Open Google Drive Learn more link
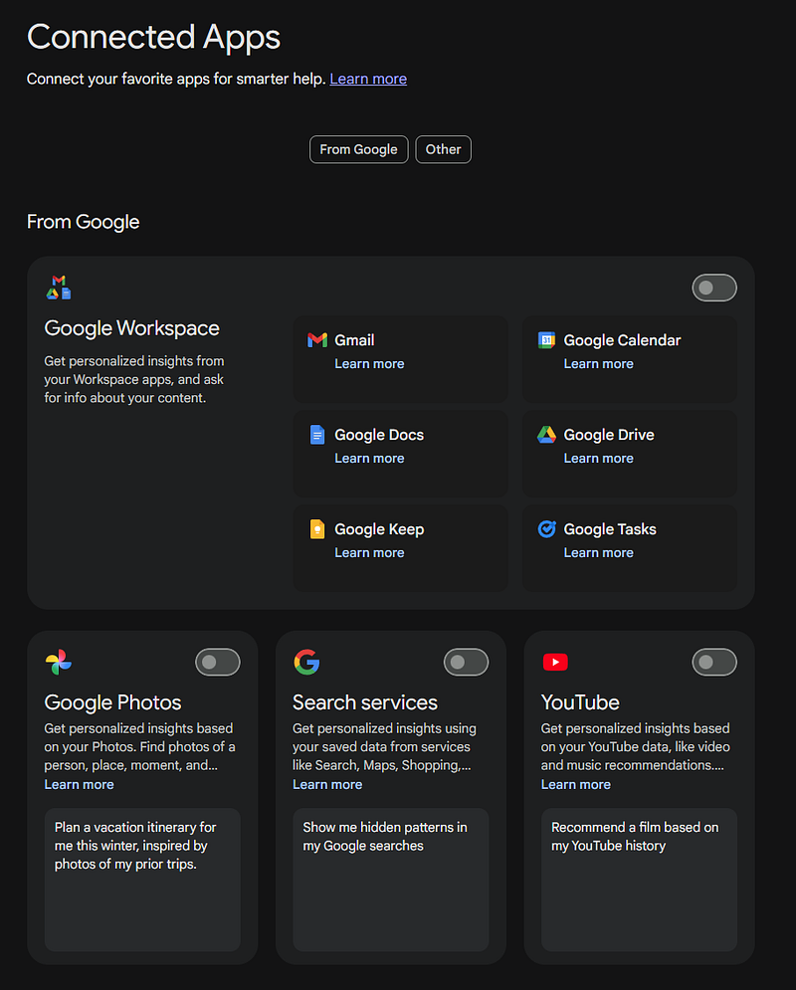The image size is (796, 990). point(598,459)
